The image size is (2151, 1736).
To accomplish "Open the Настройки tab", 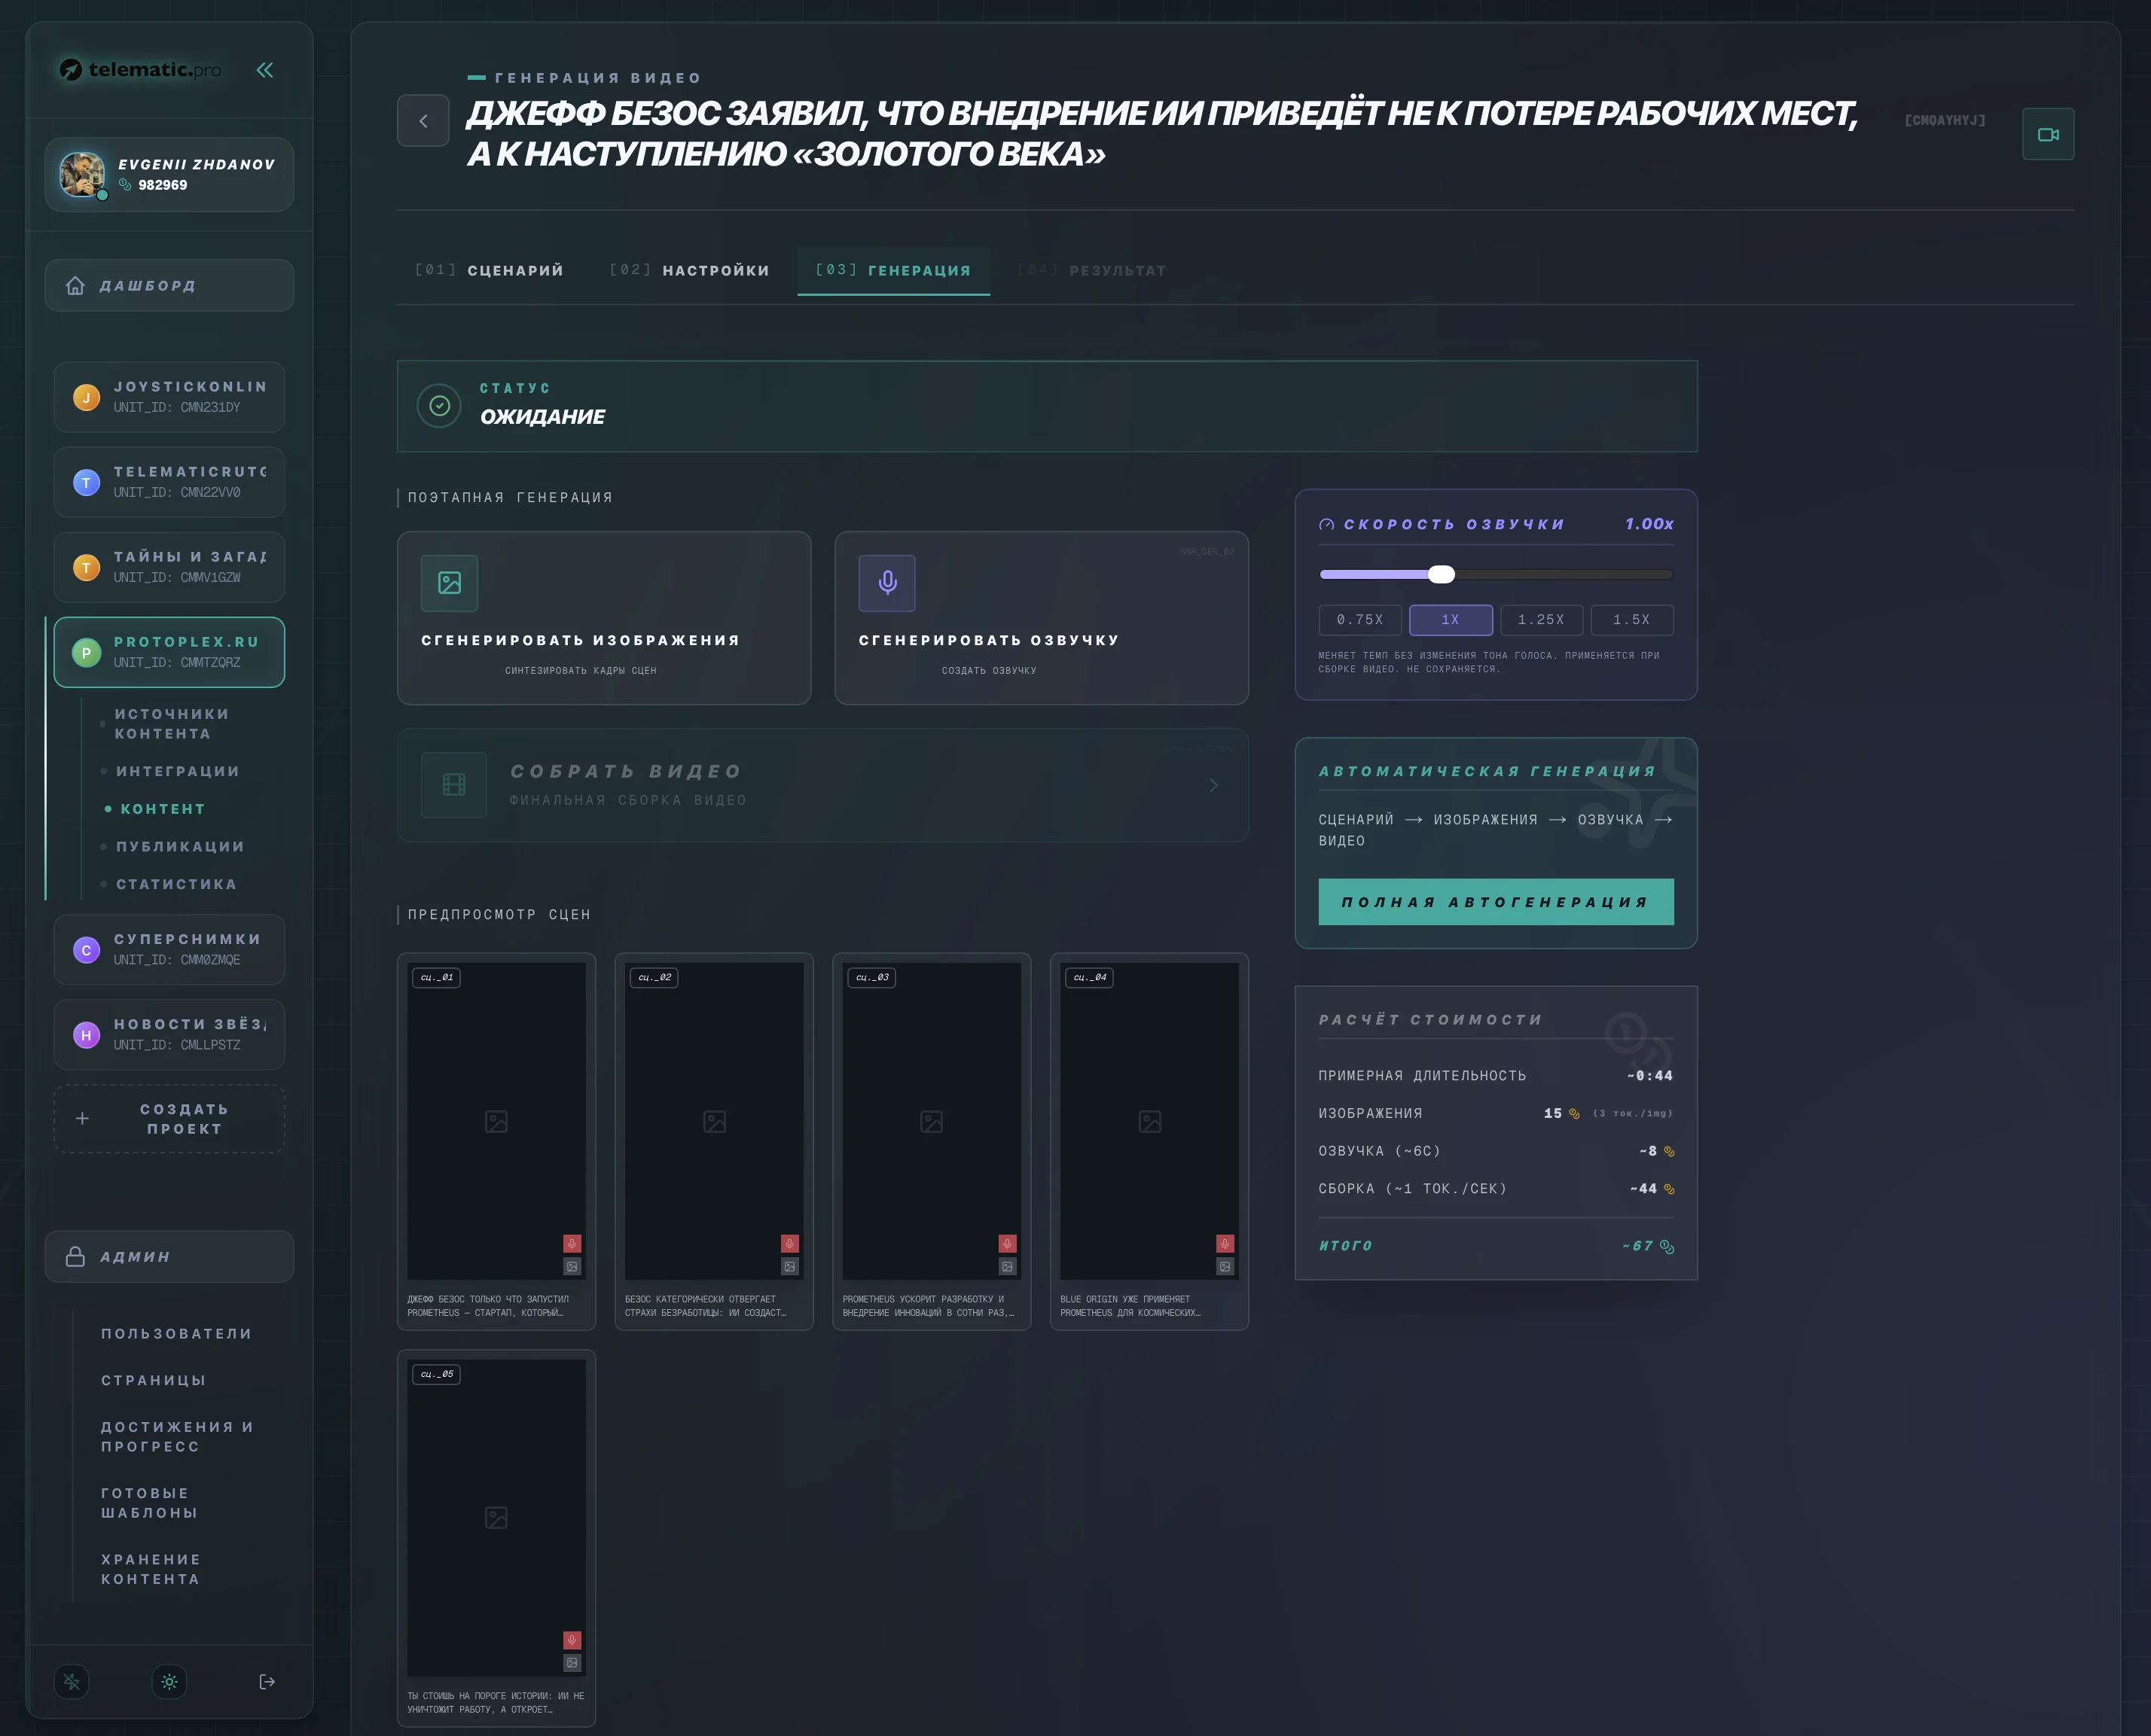I will pos(689,270).
